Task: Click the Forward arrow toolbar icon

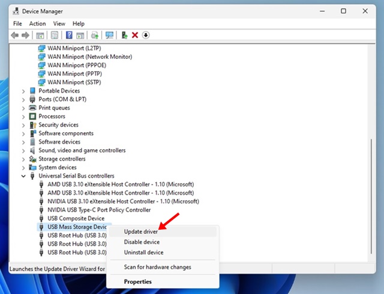Action: pyautogui.click(x=25, y=35)
